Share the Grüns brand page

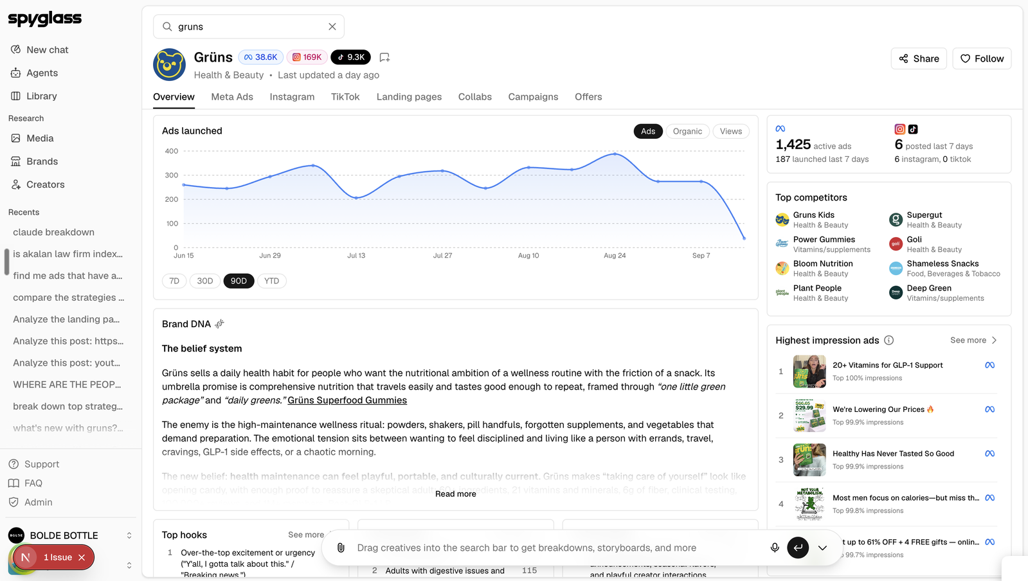(919, 58)
